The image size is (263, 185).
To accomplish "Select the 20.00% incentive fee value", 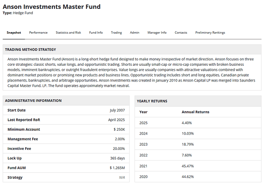I will [x=119, y=149].
